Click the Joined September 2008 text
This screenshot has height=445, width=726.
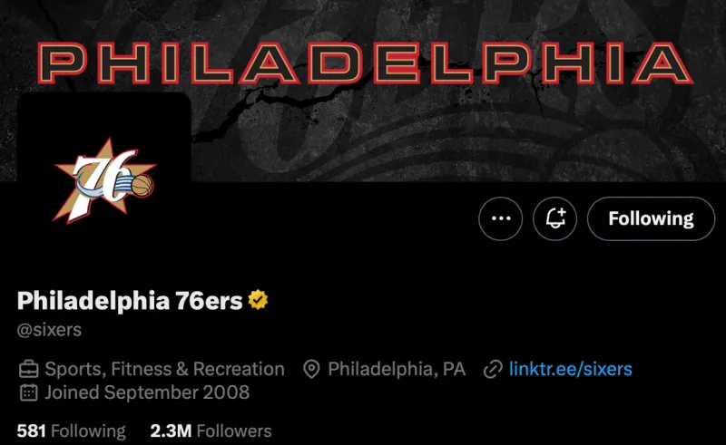pos(147,392)
